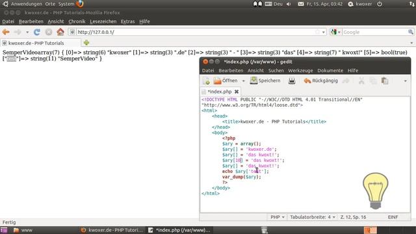Select the kwoxer.de - PHP Tutorials tab
This screenshot has width=416, height=234.
[x=40, y=43]
